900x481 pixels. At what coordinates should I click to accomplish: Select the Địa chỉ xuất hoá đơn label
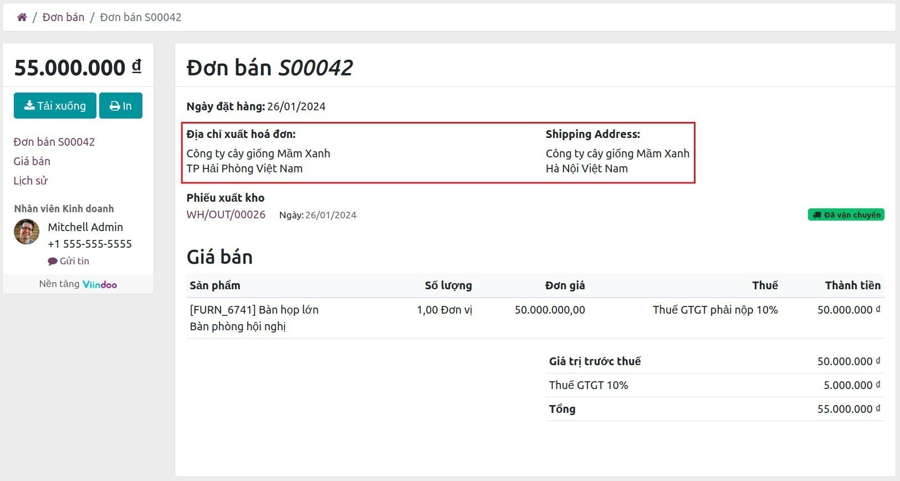(241, 134)
